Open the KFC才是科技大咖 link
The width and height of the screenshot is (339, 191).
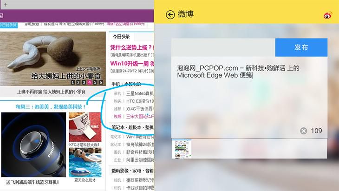coord(85,145)
